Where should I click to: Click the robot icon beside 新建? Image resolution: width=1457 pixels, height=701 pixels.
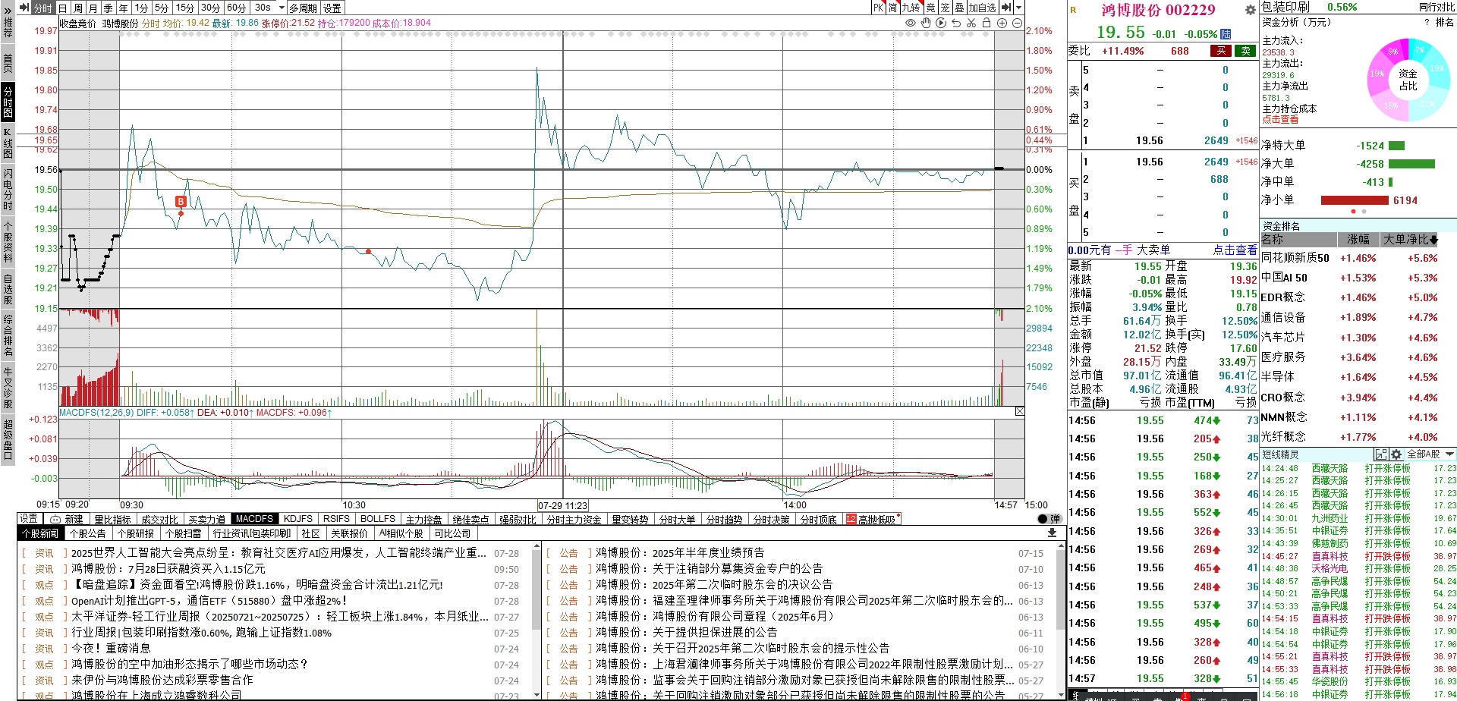pyautogui.click(x=55, y=520)
